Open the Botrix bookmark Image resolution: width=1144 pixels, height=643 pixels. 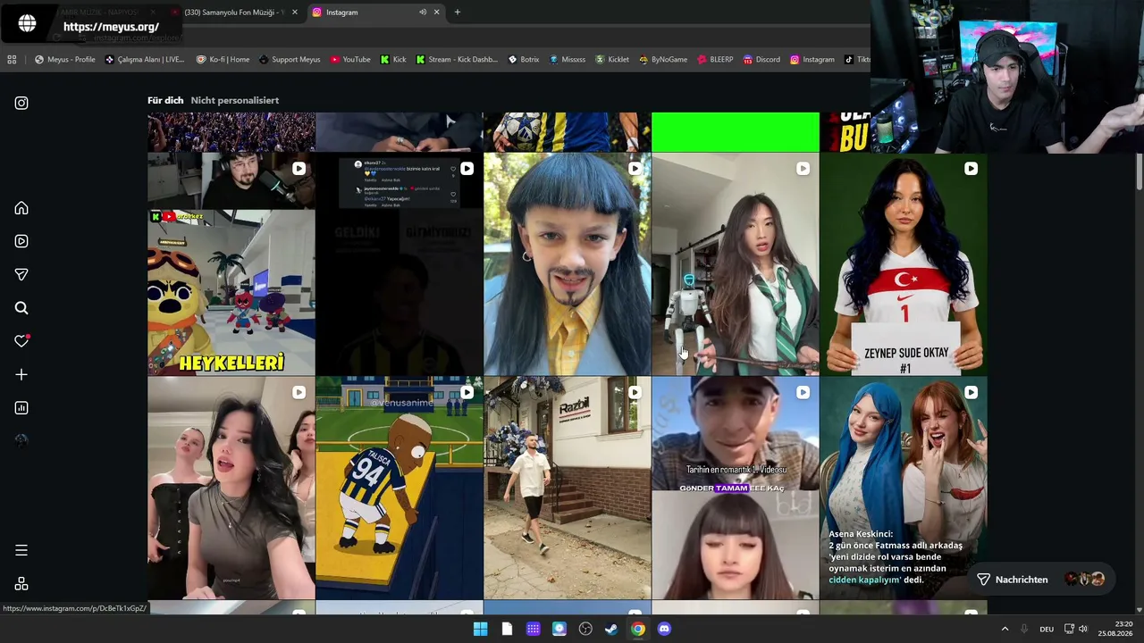524,60
